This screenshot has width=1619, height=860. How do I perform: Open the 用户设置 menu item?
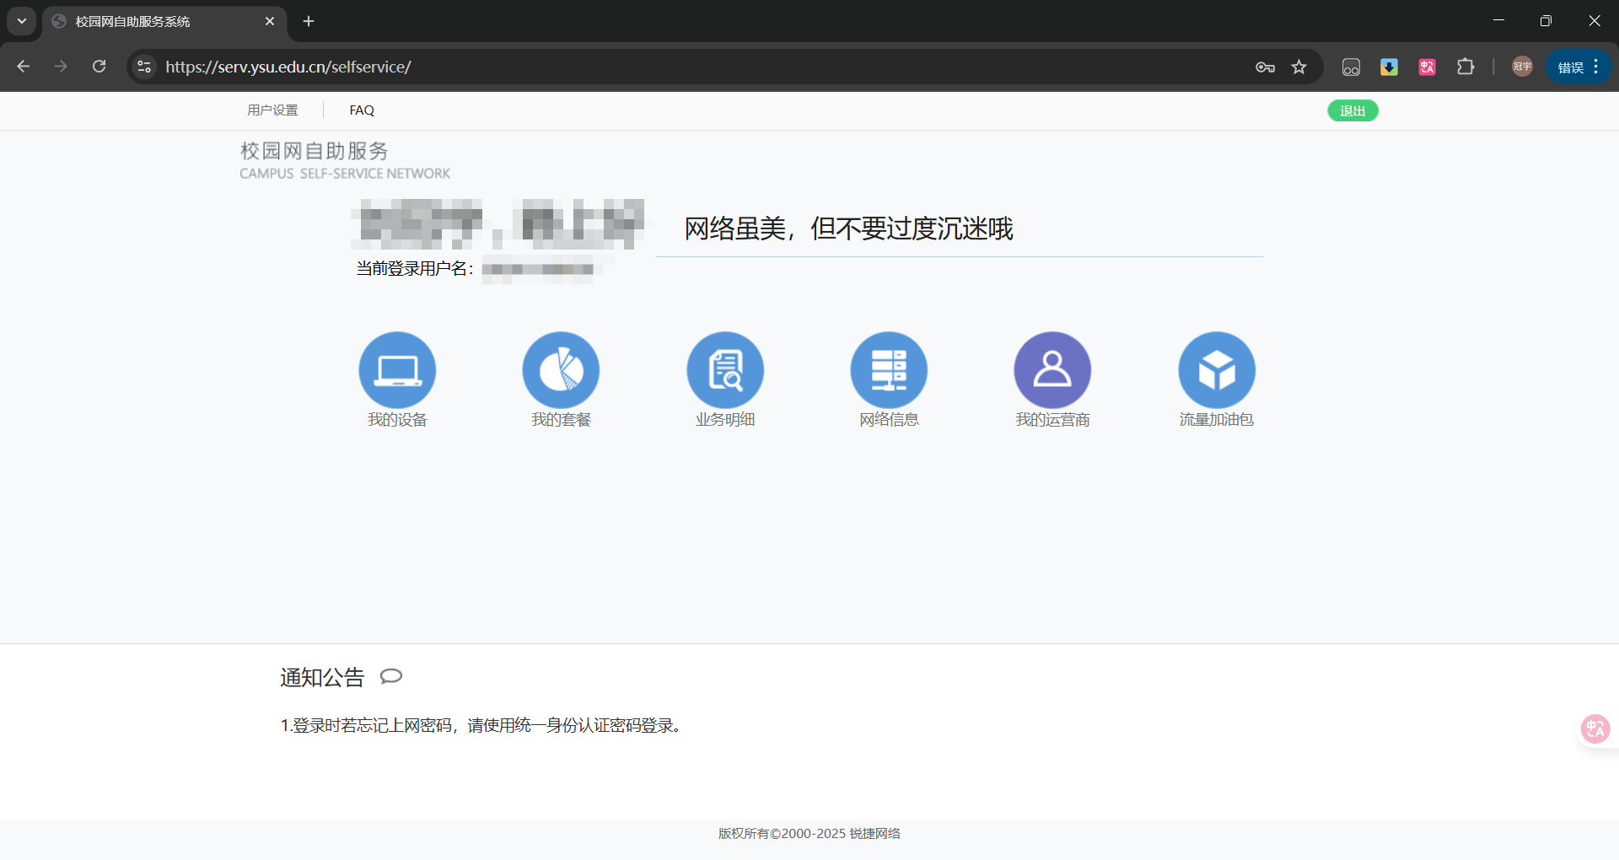[272, 110]
